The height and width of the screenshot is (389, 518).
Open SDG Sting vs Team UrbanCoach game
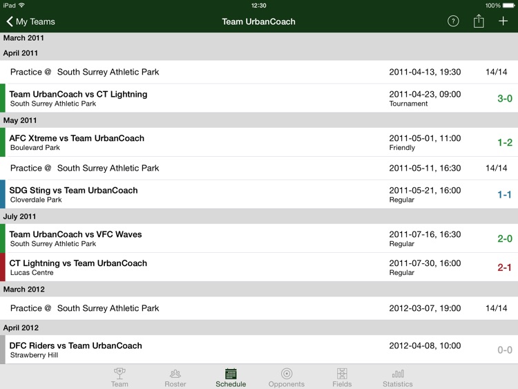(259, 194)
